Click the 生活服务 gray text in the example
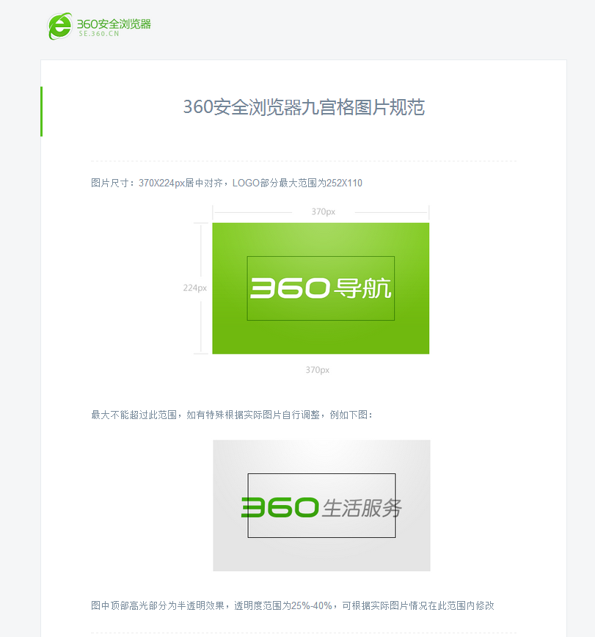The image size is (595, 637). [x=362, y=509]
